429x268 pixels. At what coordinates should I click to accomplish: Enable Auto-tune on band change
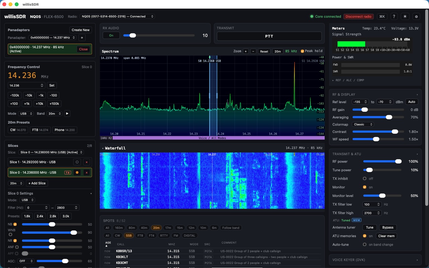[365, 245]
